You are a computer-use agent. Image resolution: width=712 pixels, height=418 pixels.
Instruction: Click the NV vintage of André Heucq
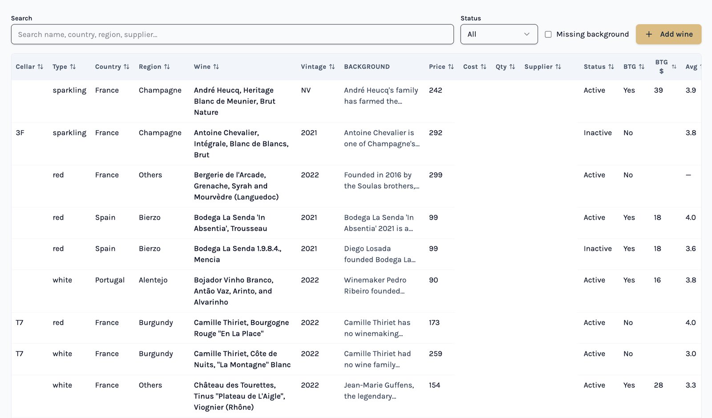(306, 90)
